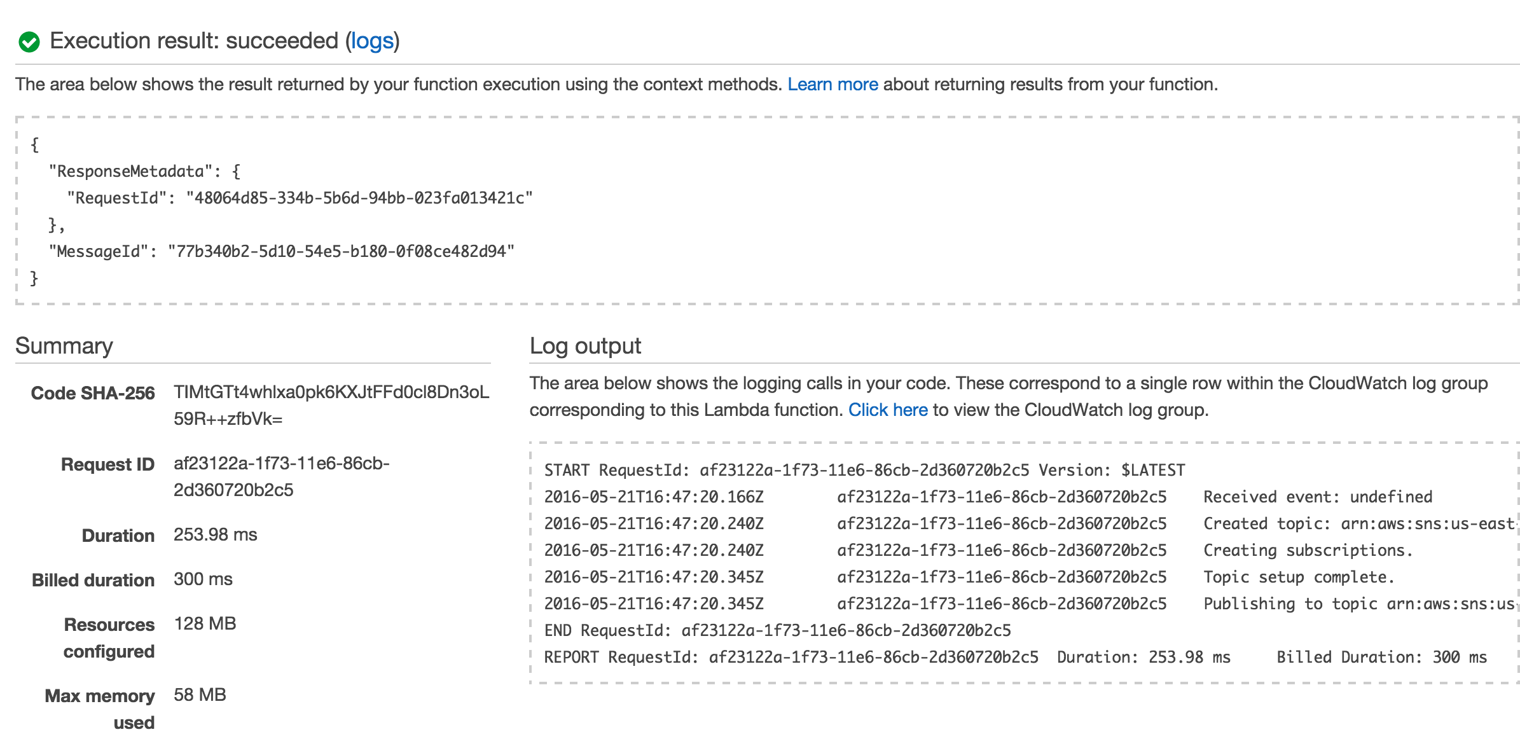
Task: Click the green success checkmark icon
Action: tap(29, 42)
